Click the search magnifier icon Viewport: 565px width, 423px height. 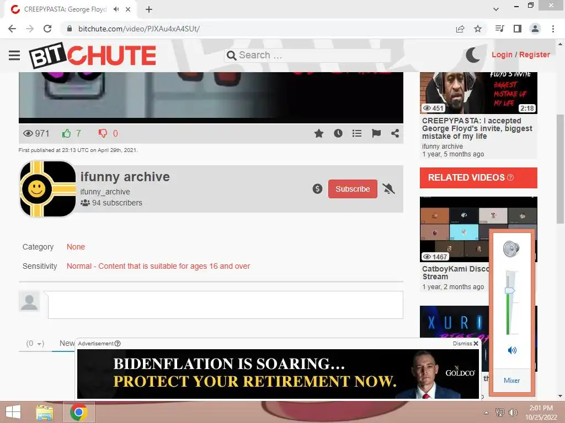tap(232, 56)
